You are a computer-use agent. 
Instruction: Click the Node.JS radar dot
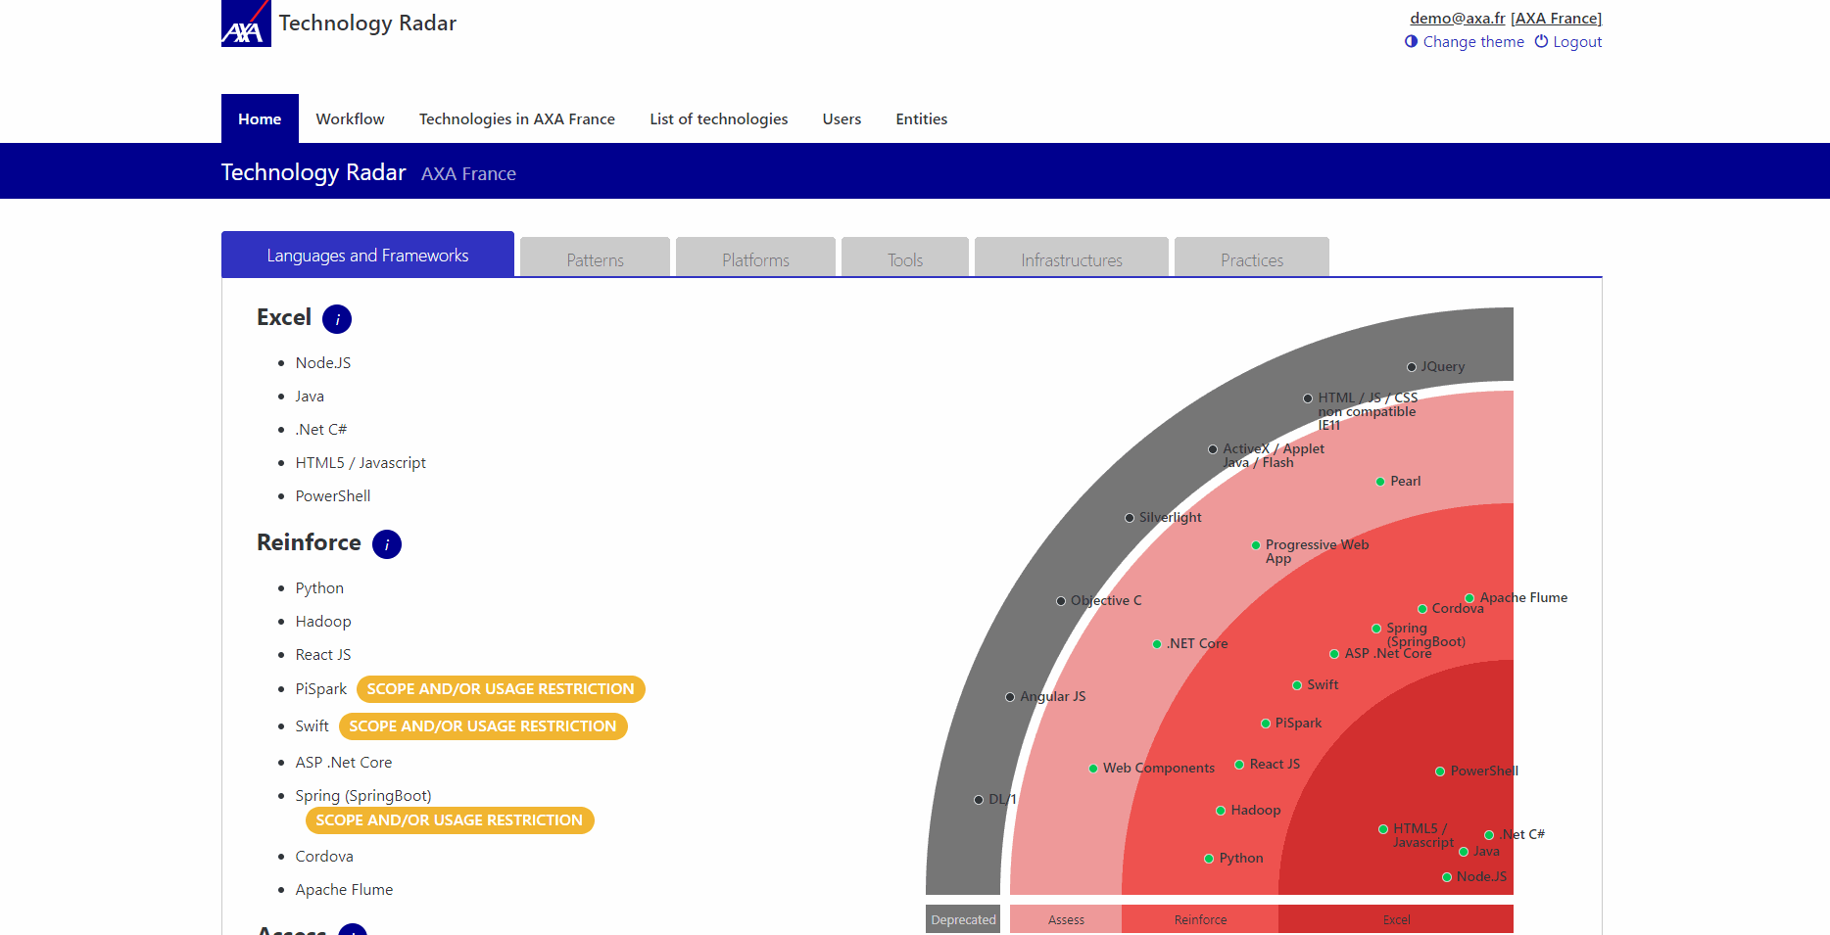(1447, 877)
